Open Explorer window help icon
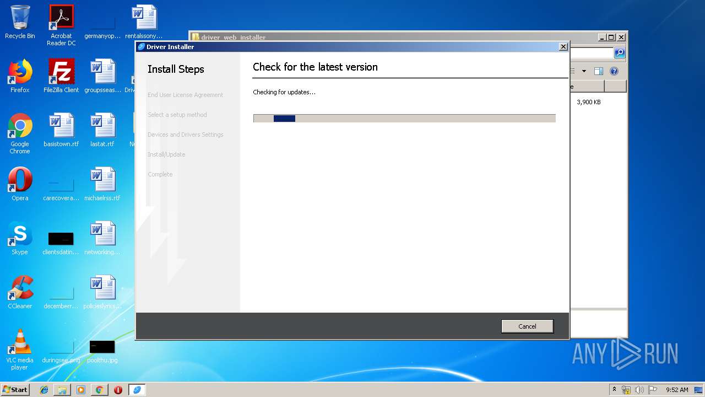The image size is (705, 397). [x=614, y=71]
